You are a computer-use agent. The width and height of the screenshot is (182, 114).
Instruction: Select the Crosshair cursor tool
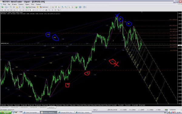click(x=33, y=10)
